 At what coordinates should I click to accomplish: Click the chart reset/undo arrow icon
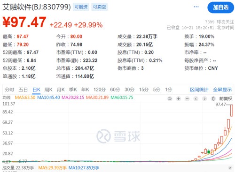click(170, 99)
